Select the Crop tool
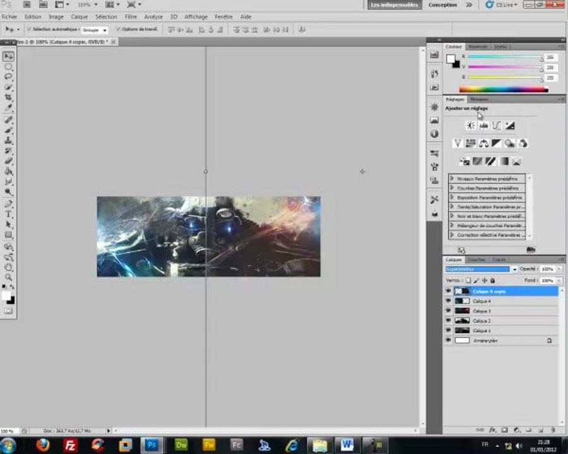This screenshot has height=454, width=568. 8,97
